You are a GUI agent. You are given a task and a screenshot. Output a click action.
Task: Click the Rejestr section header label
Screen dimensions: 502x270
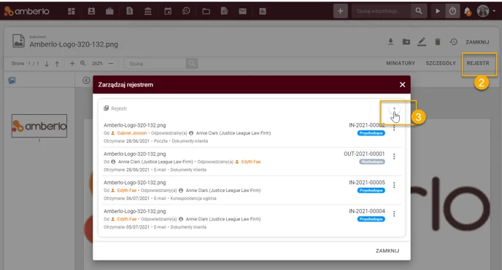[x=119, y=108]
